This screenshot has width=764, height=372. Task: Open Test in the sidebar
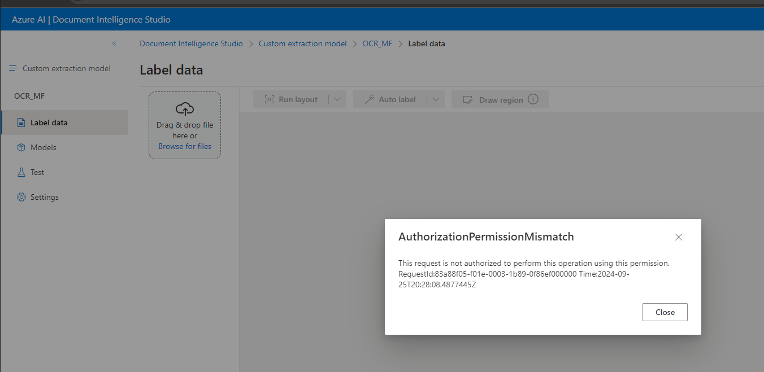pyautogui.click(x=64, y=172)
